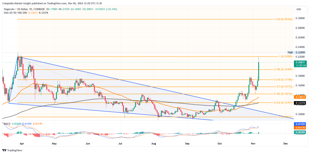Click the Jun label on time axis

click(88, 143)
